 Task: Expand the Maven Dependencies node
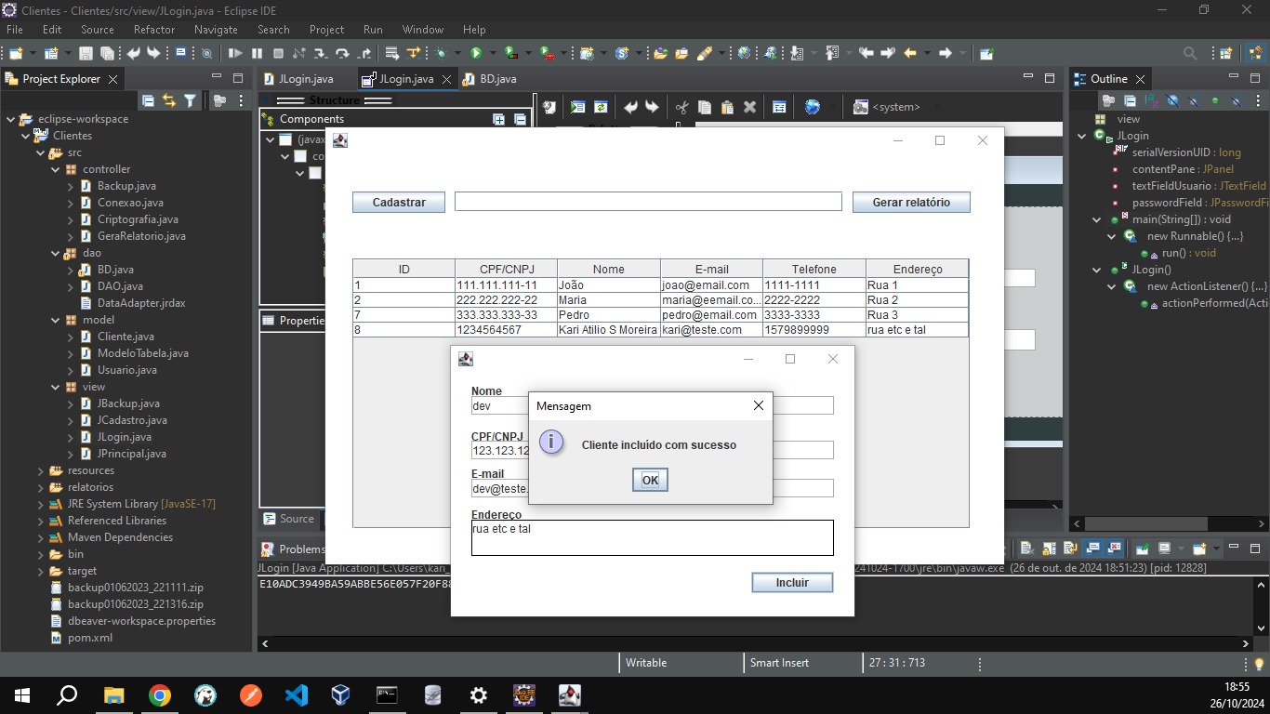41,537
